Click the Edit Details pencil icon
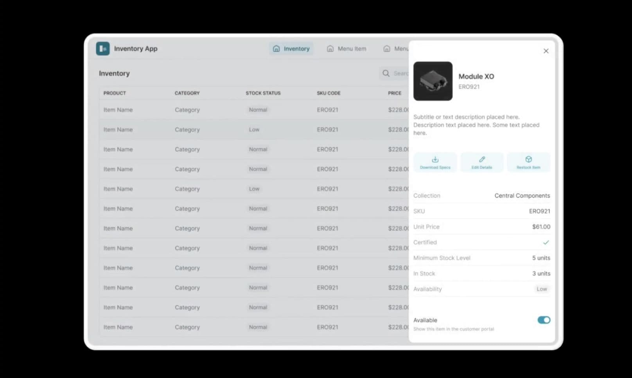This screenshot has height=378, width=632. 482,159
